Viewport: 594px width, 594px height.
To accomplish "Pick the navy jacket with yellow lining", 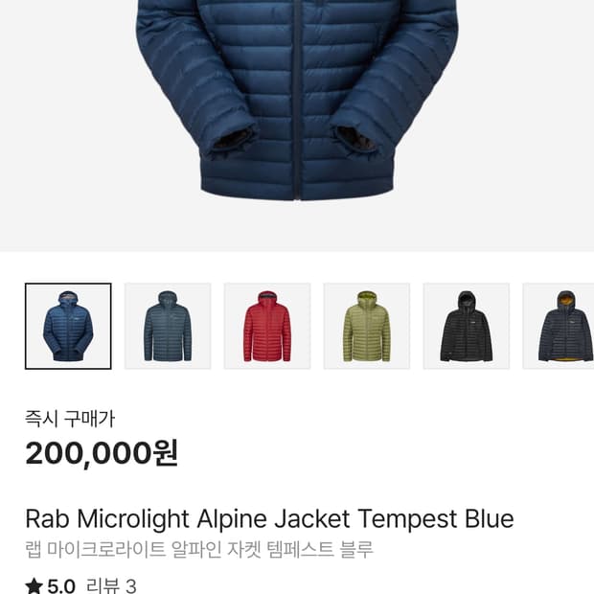I will pyautogui.click(x=559, y=326).
